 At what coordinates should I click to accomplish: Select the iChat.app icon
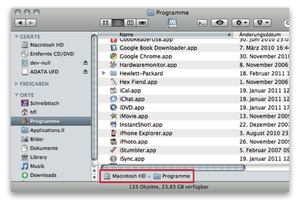click(x=114, y=99)
